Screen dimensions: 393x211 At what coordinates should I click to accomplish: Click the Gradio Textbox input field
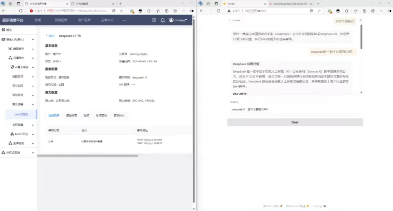[295, 109]
